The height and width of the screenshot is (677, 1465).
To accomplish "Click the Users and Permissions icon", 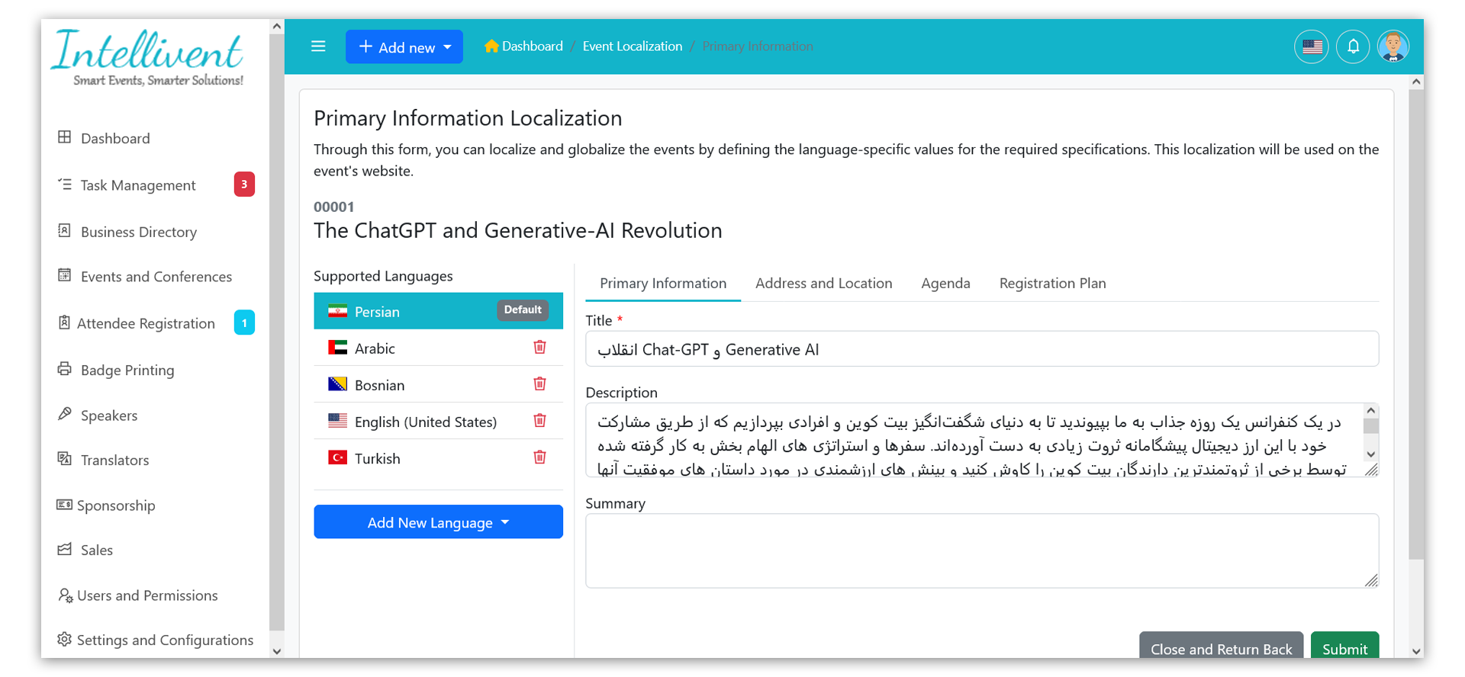I will click(66, 595).
